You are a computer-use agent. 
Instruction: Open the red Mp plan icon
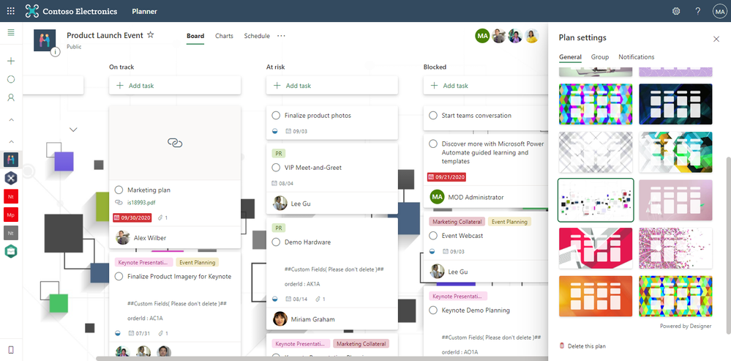tap(11, 215)
